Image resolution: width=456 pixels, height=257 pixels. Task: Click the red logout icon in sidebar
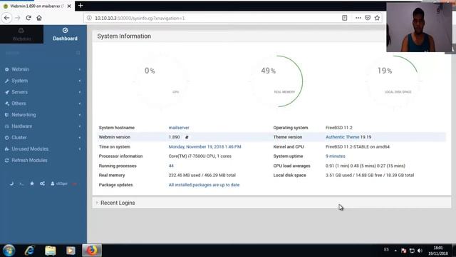click(74, 184)
